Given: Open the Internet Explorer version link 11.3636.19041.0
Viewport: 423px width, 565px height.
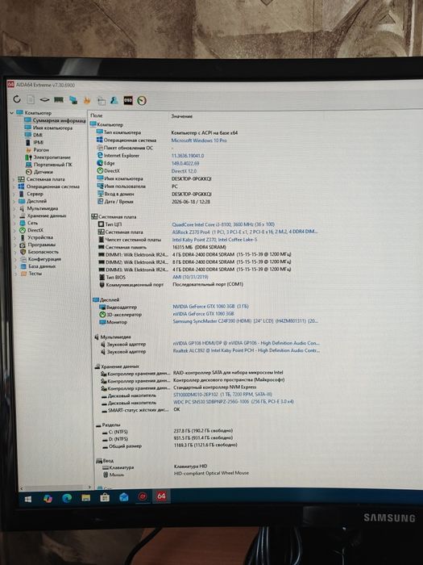Looking at the screenshot, I should click(x=188, y=156).
